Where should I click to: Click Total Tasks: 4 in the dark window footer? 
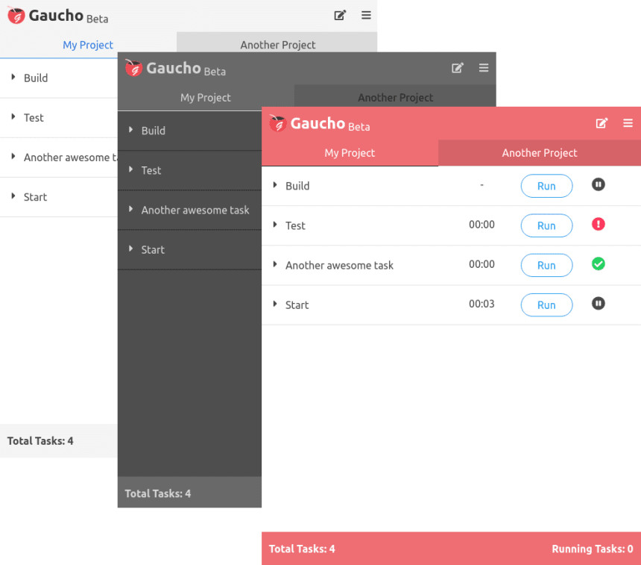click(x=158, y=494)
